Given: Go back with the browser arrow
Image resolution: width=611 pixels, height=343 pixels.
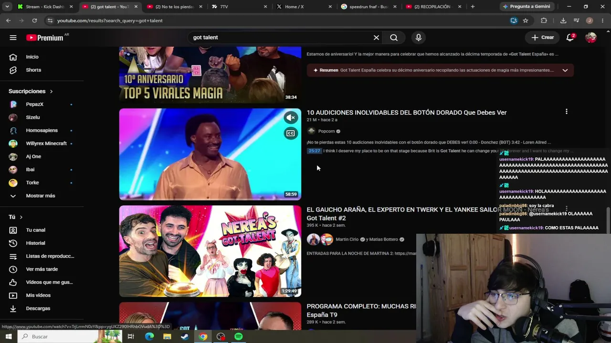Looking at the screenshot, I should pyautogui.click(x=9, y=20).
